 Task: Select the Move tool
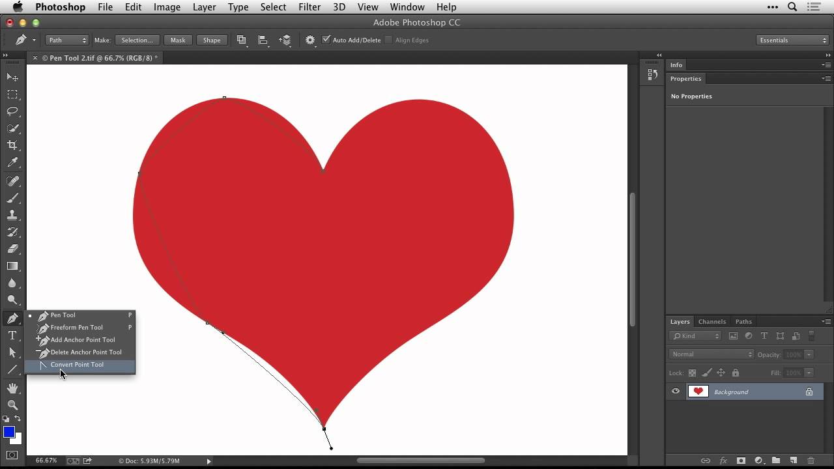tap(12, 78)
